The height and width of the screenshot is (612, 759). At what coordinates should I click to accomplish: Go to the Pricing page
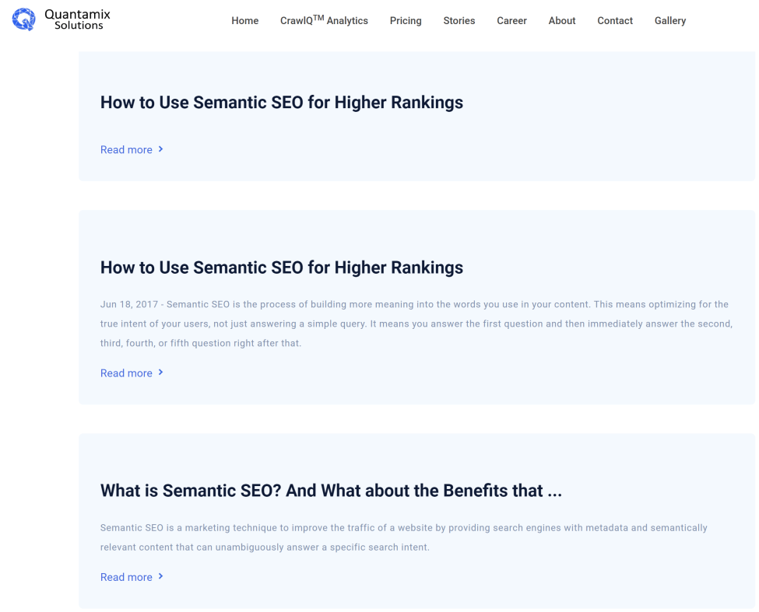(406, 21)
